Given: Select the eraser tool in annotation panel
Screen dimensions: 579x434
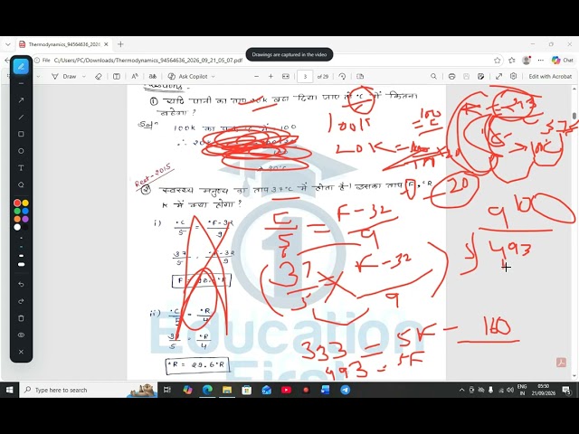Looking at the screenshot, I should pyautogui.click(x=21, y=184).
